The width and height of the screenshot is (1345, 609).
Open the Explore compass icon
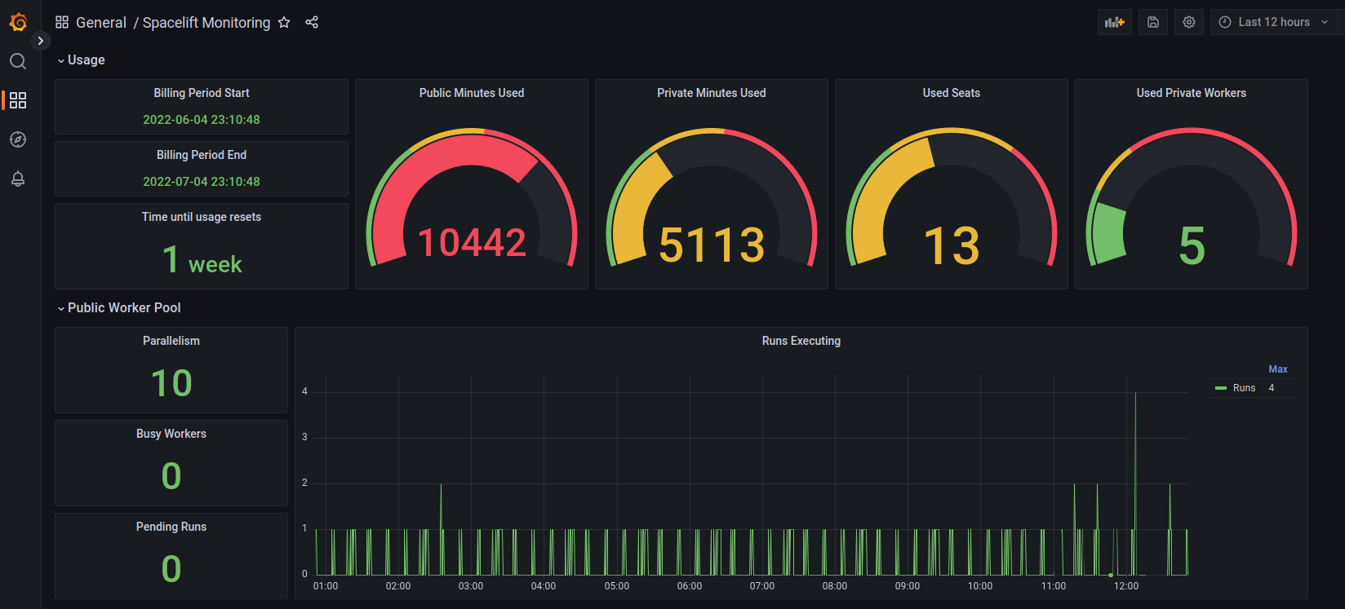coord(18,139)
